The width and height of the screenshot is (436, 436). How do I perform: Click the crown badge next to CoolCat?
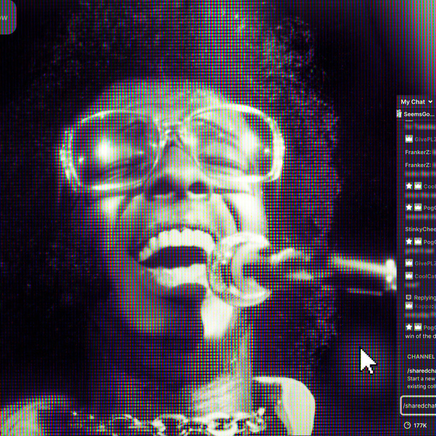(x=409, y=276)
